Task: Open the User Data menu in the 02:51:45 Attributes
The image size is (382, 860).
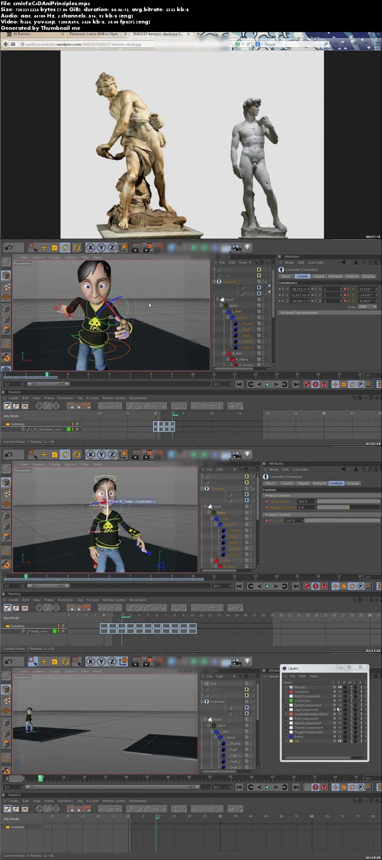Action: 300,469
